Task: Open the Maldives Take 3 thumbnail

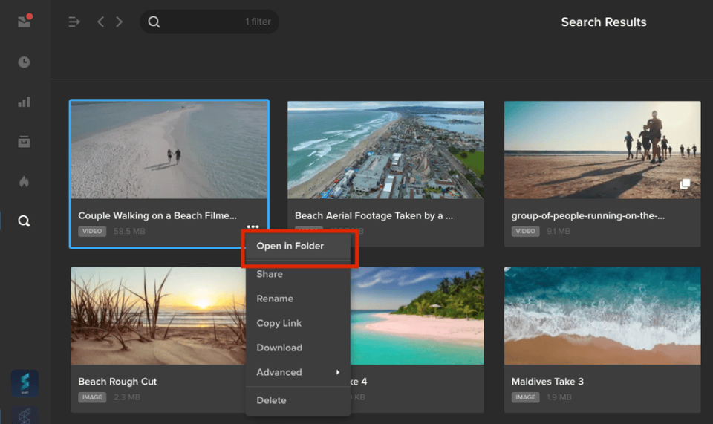Action: (x=602, y=316)
